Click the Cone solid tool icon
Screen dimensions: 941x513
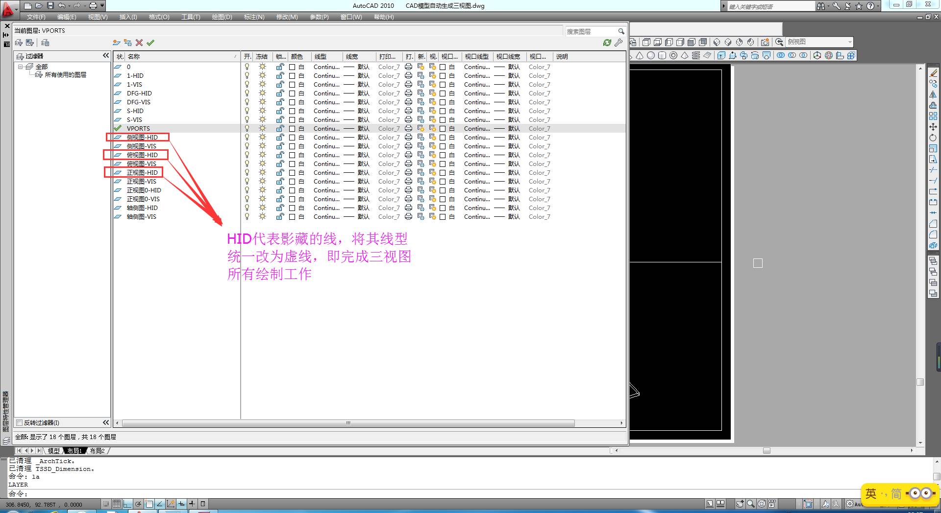tap(640, 55)
